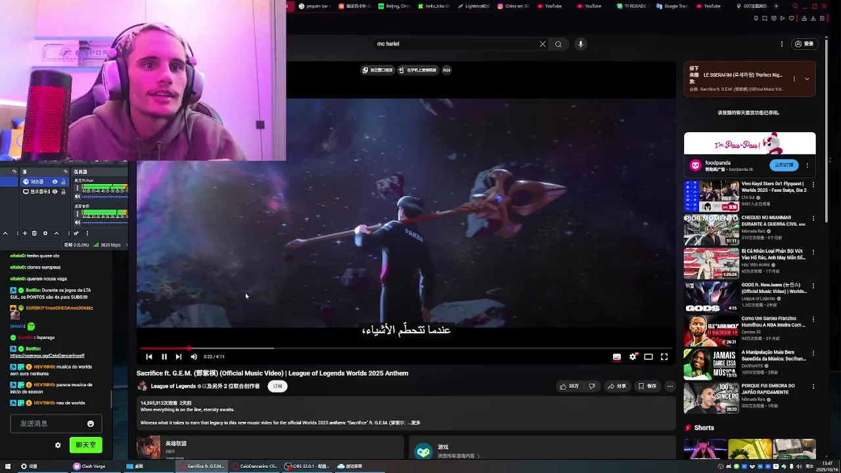
Task: Open up-next LE SSERAFIM options menu
Action: (x=794, y=79)
